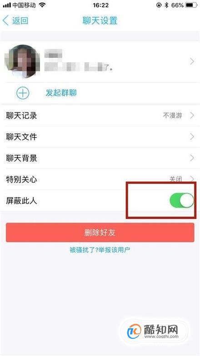This screenshot has height=356, width=200.
Task: Tap the WiFi icon in status bar
Action: click(x=42, y=5)
